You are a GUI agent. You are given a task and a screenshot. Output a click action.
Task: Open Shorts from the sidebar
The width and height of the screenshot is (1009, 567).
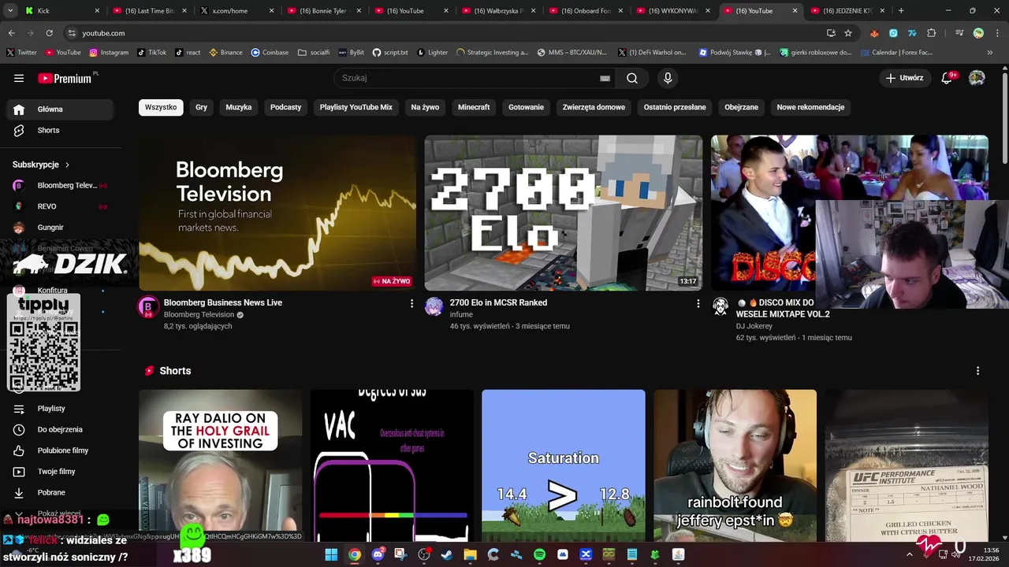click(61, 130)
